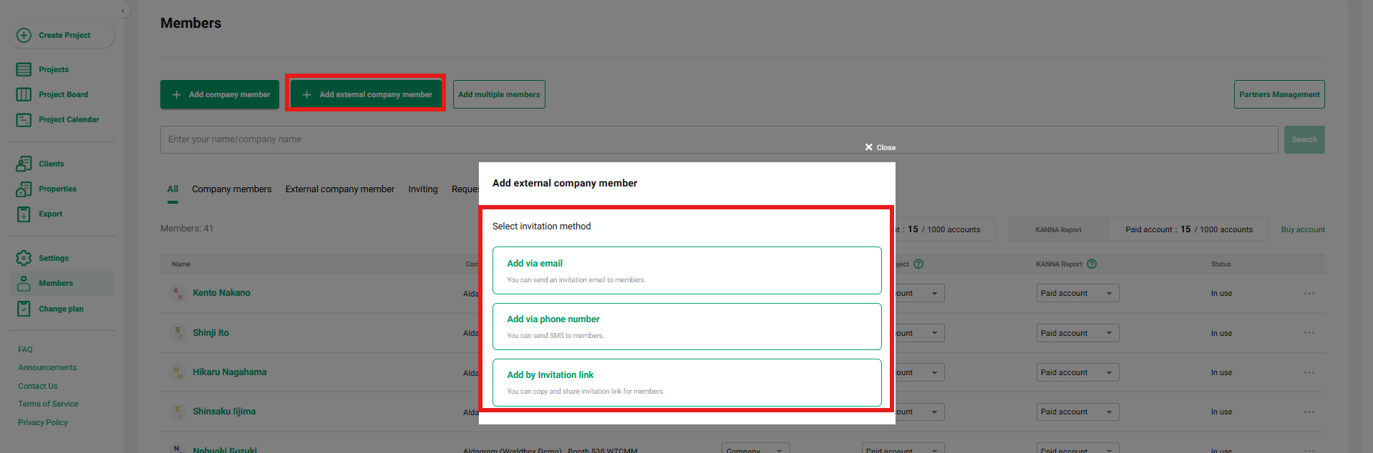Image resolution: width=1373 pixels, height=453 pixels.
Task: Click the Export icon in sidebar
Action: click(x=24, y=214)
